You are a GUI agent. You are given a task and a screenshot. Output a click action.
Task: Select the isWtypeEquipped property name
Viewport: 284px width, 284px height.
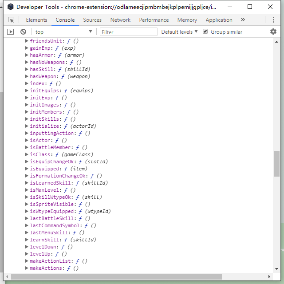coord(51,211)
